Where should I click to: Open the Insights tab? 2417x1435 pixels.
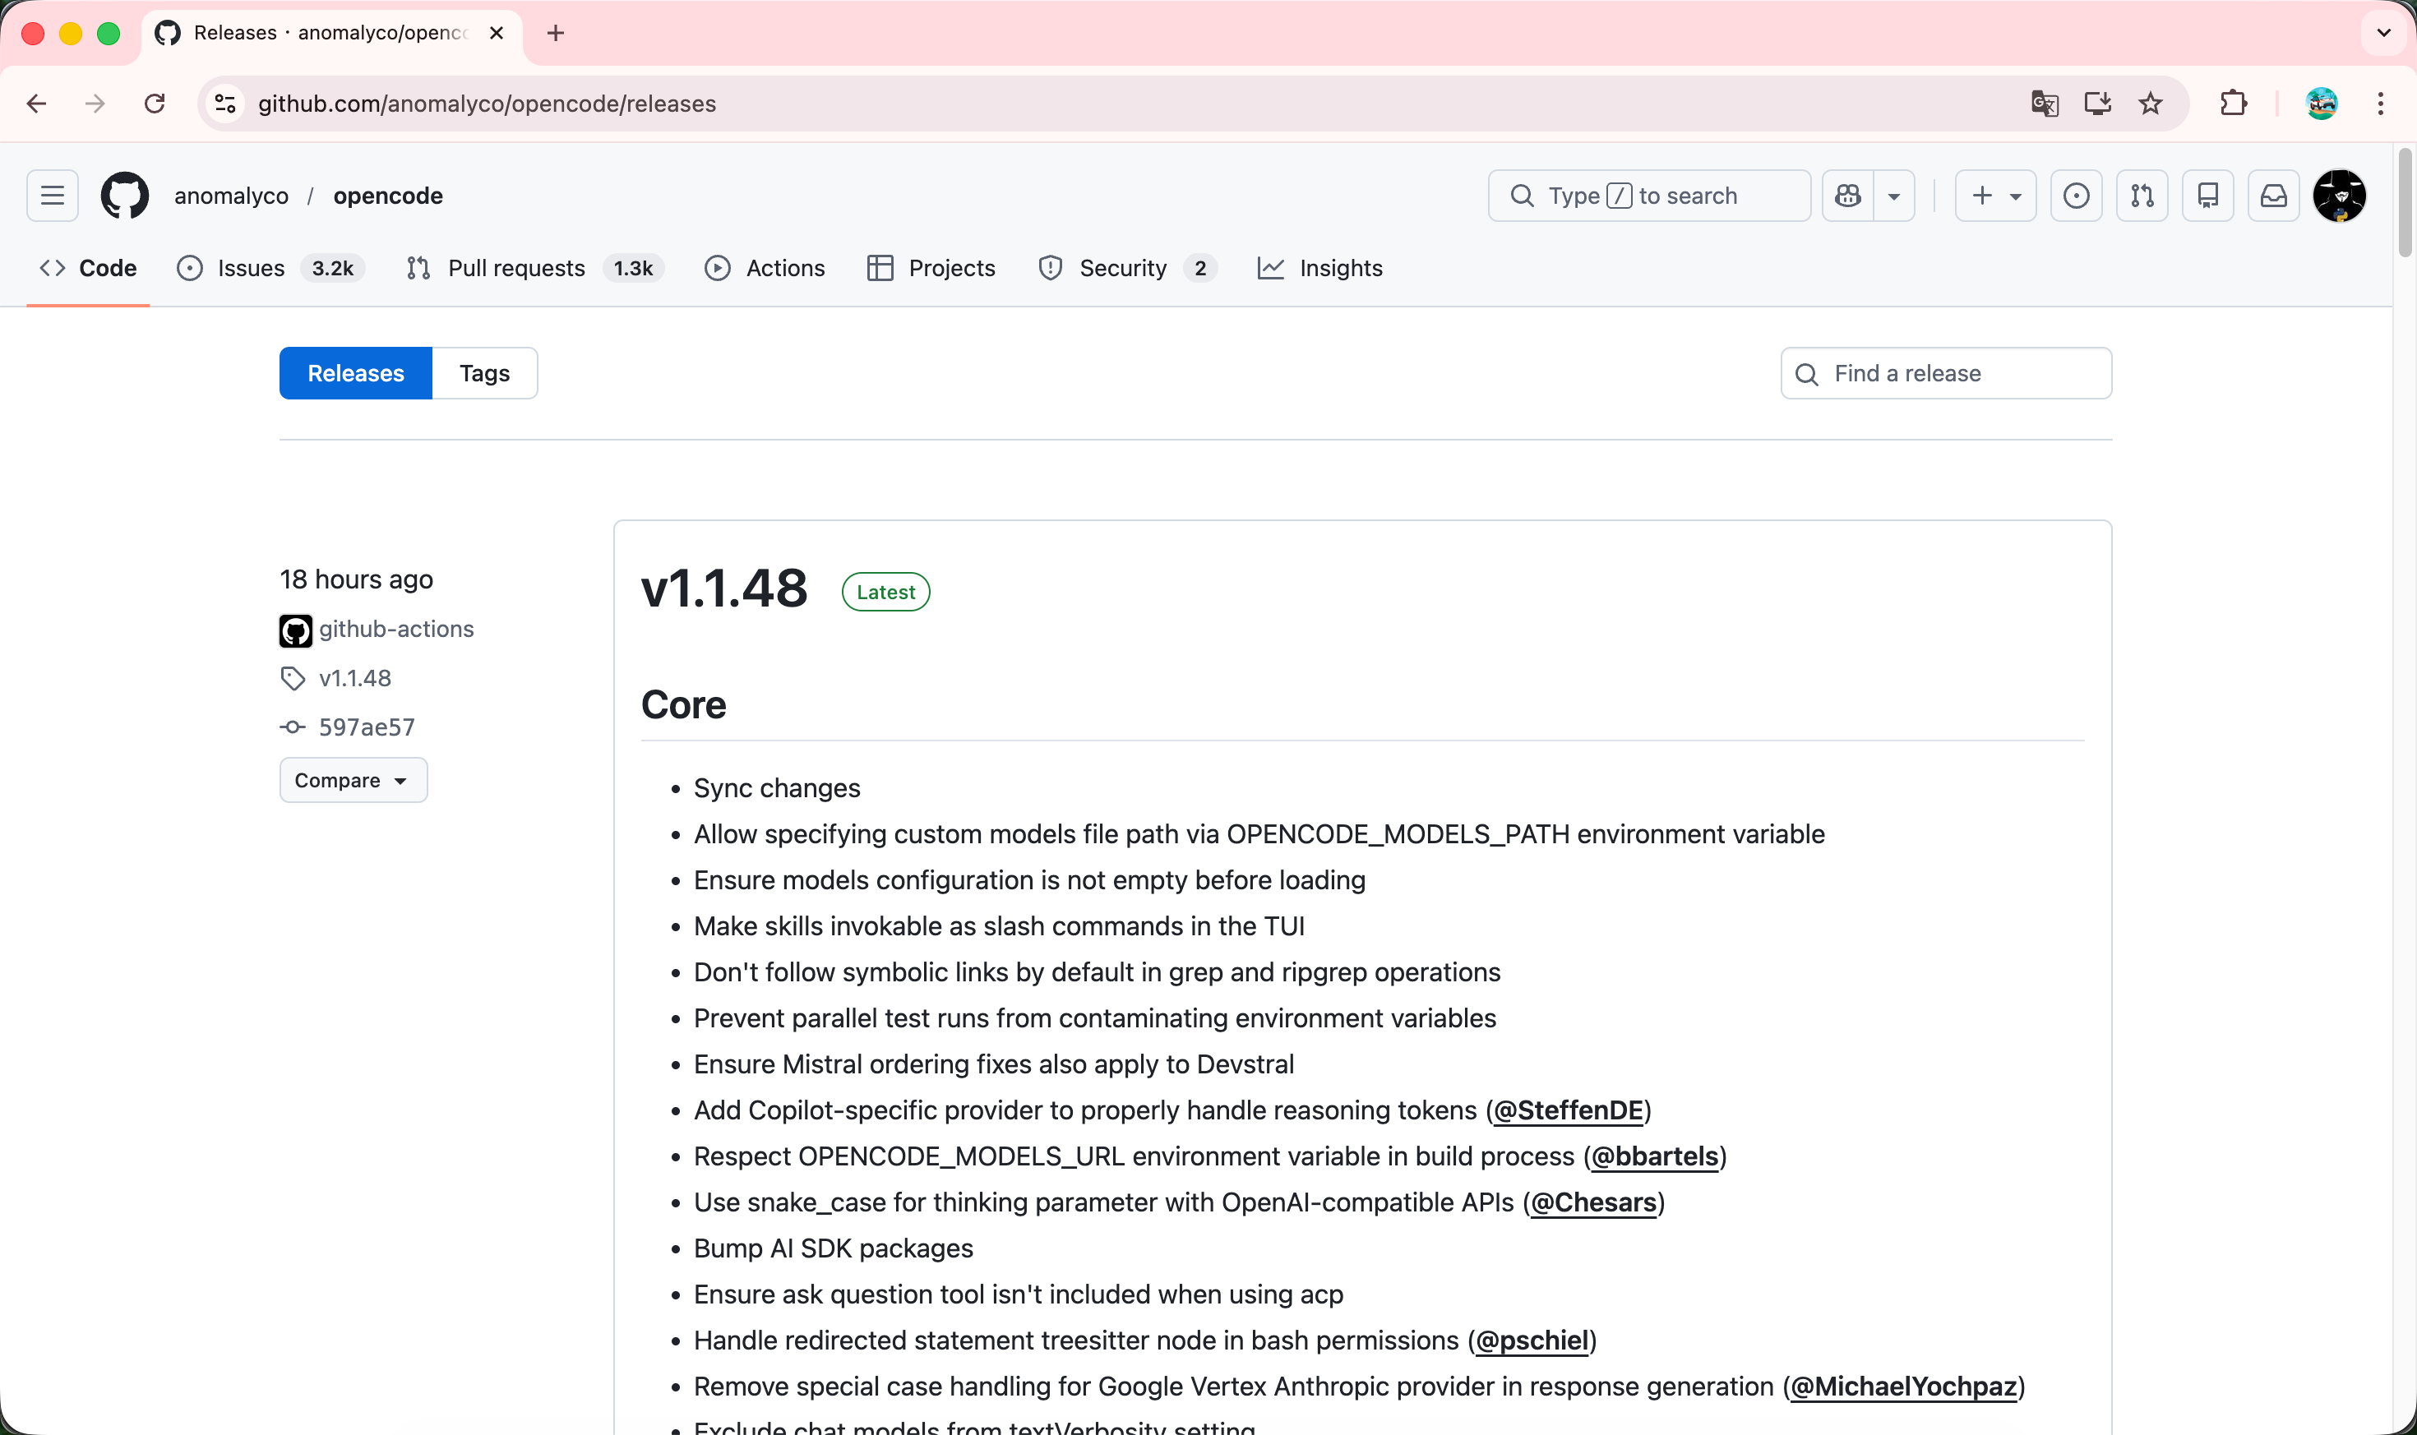coord(1320,268)
